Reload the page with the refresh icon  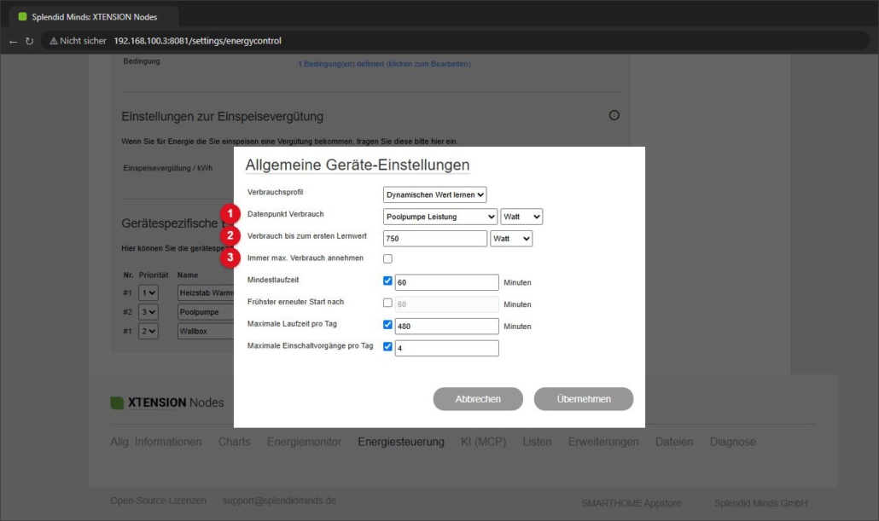pyautogui.click(x=29, y=42)
